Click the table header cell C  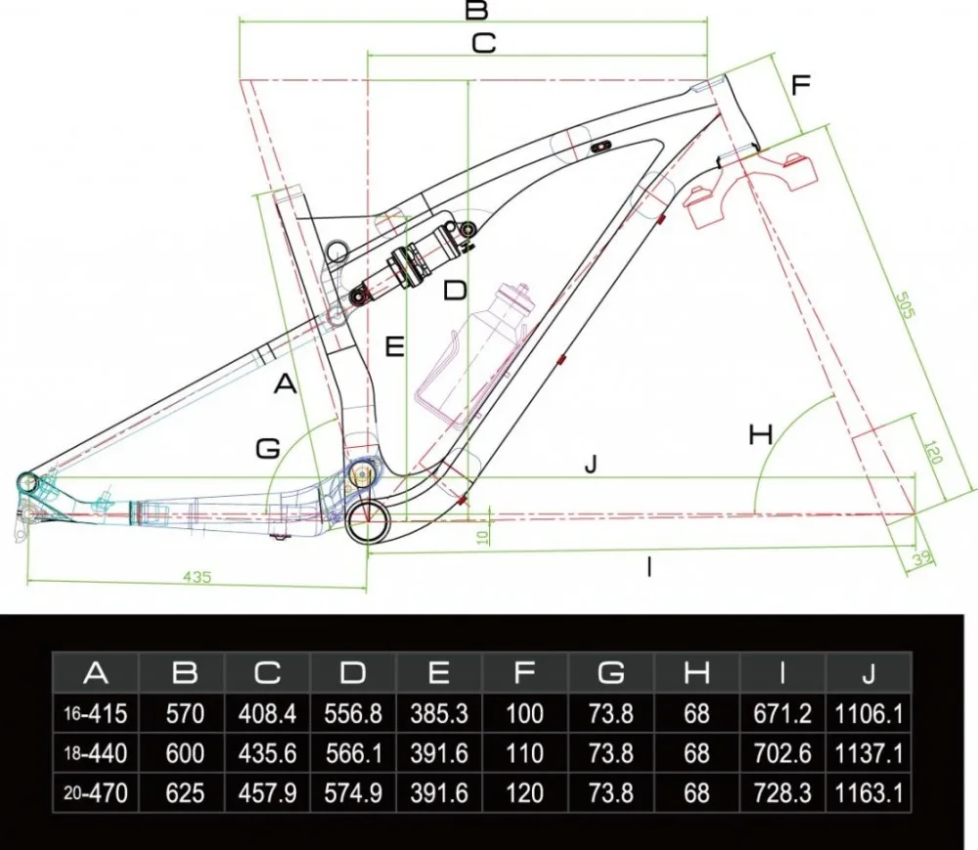[268, 672]
